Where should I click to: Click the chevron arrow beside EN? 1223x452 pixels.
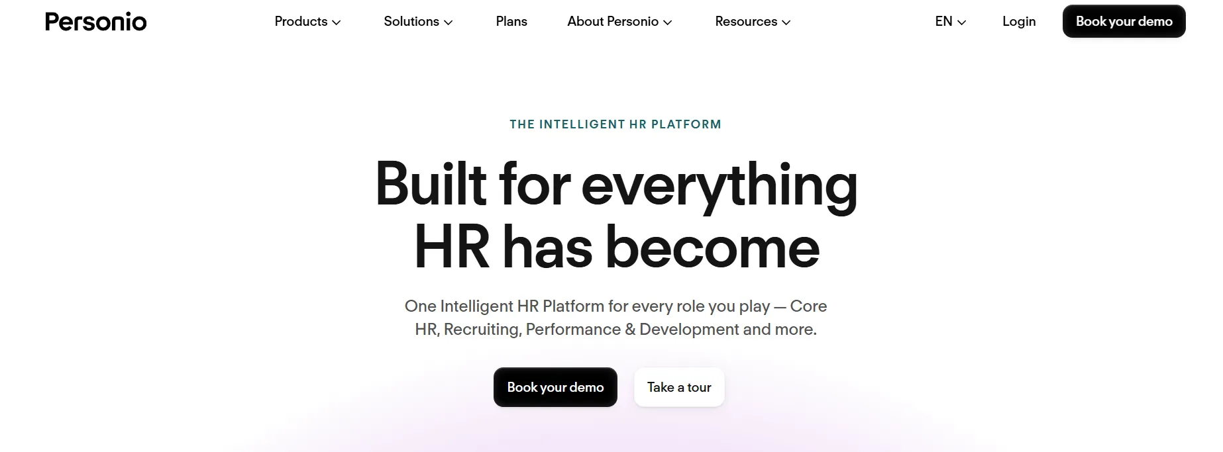(x=962, y=23)
